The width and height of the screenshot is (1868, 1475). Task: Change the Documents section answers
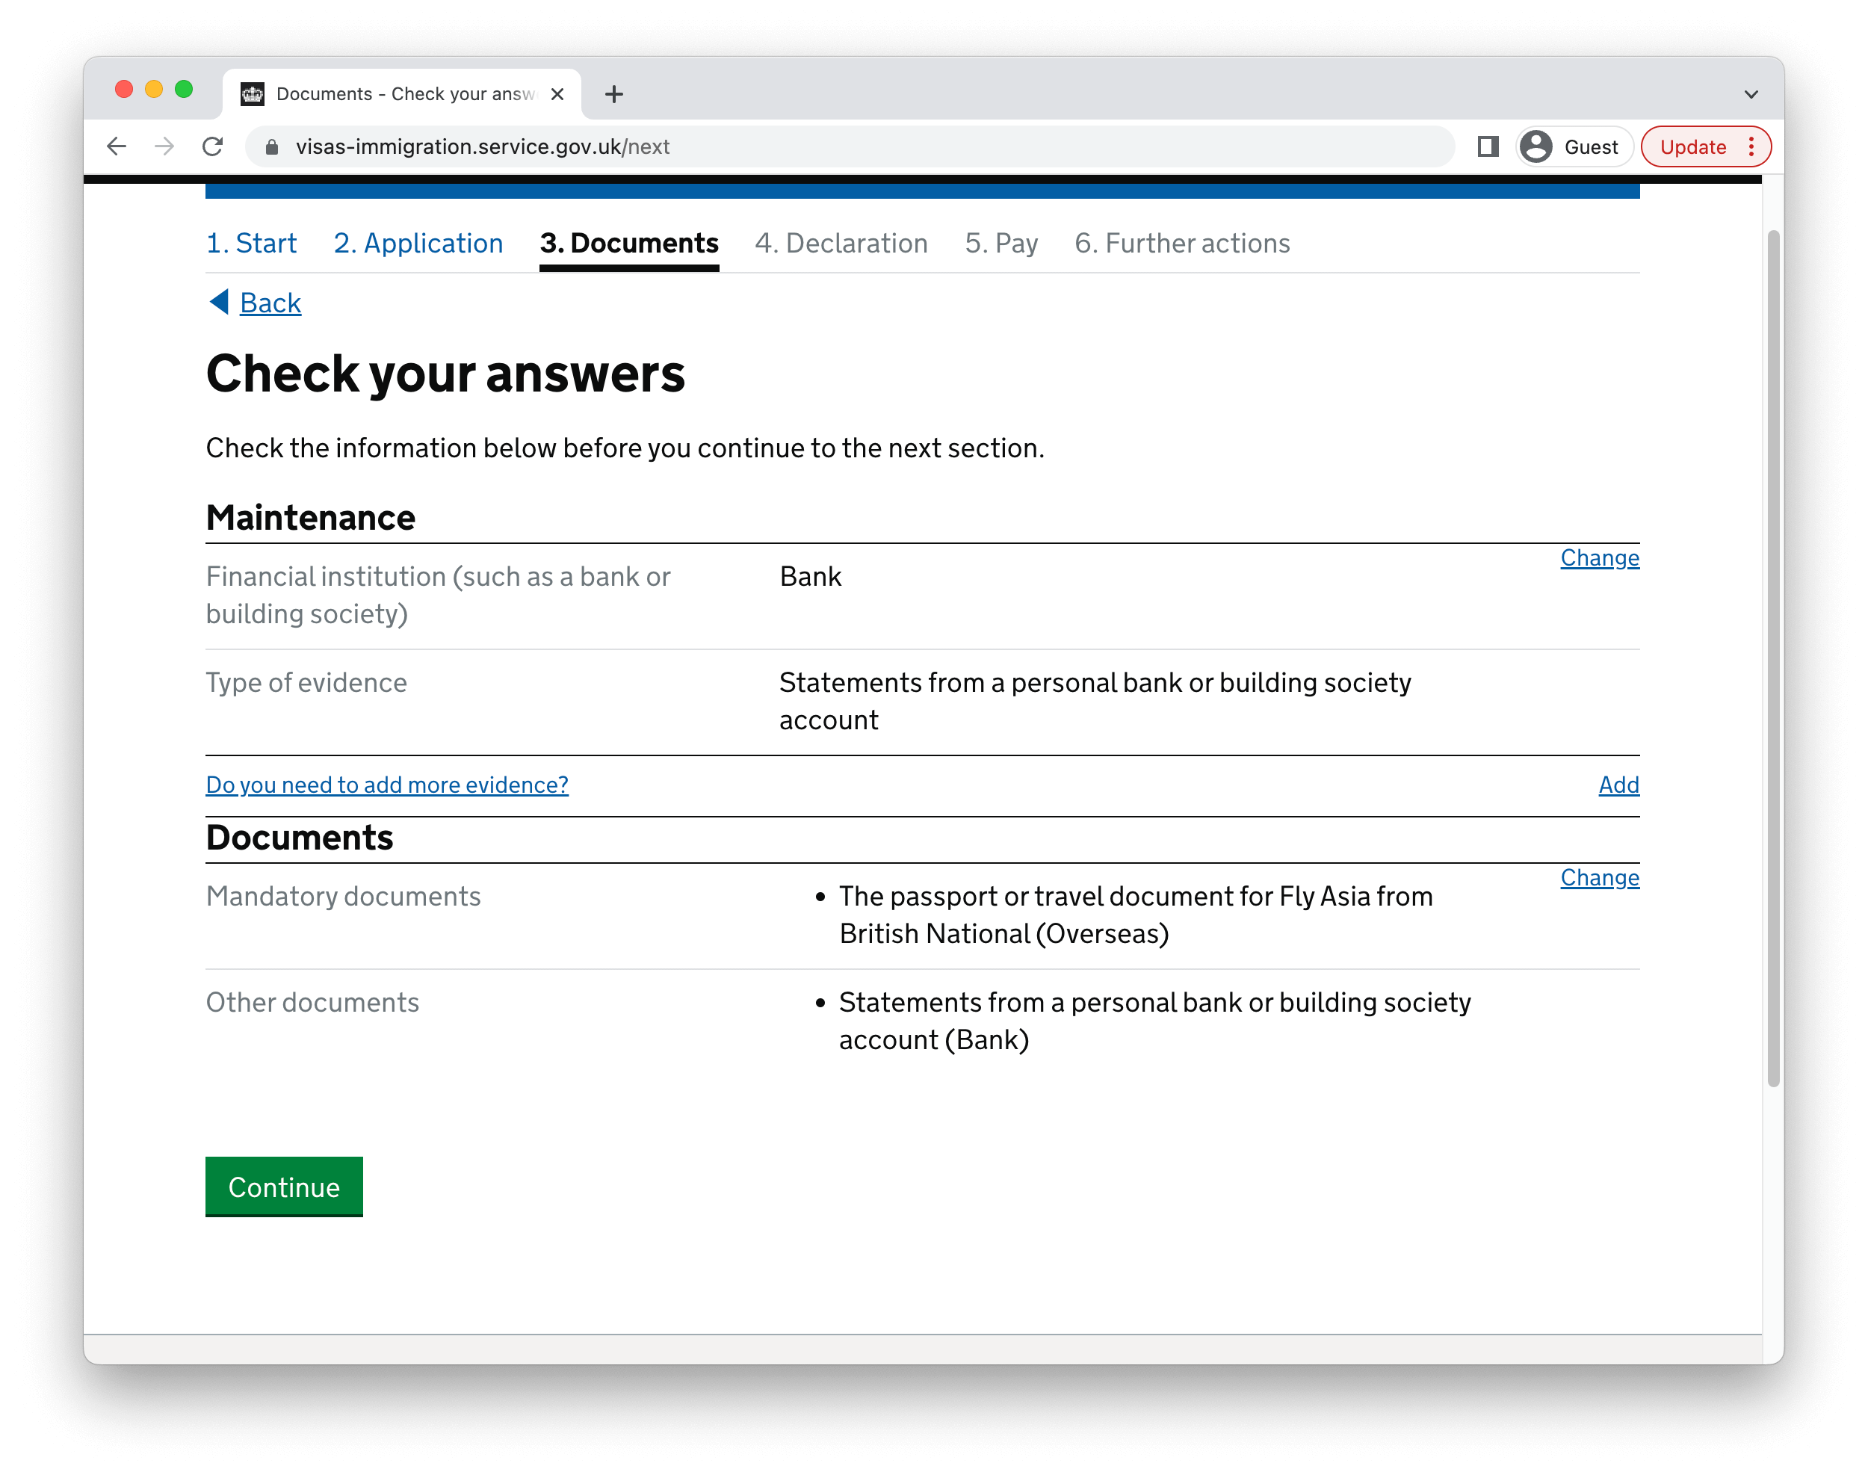(x=1600, y=877)
